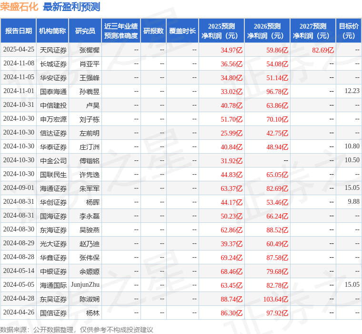Click the target price 12.23

pos(352,91)
